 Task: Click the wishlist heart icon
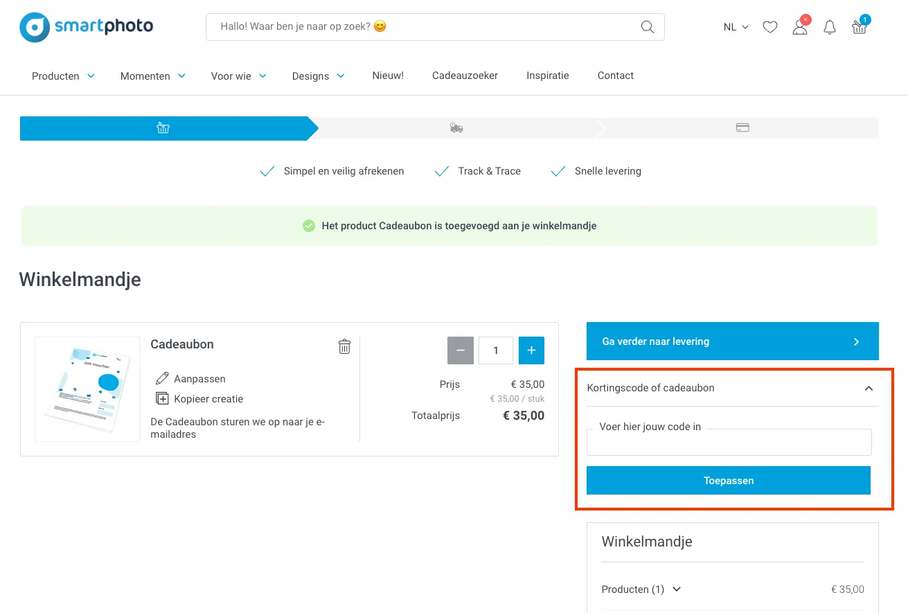coord(769,26)
